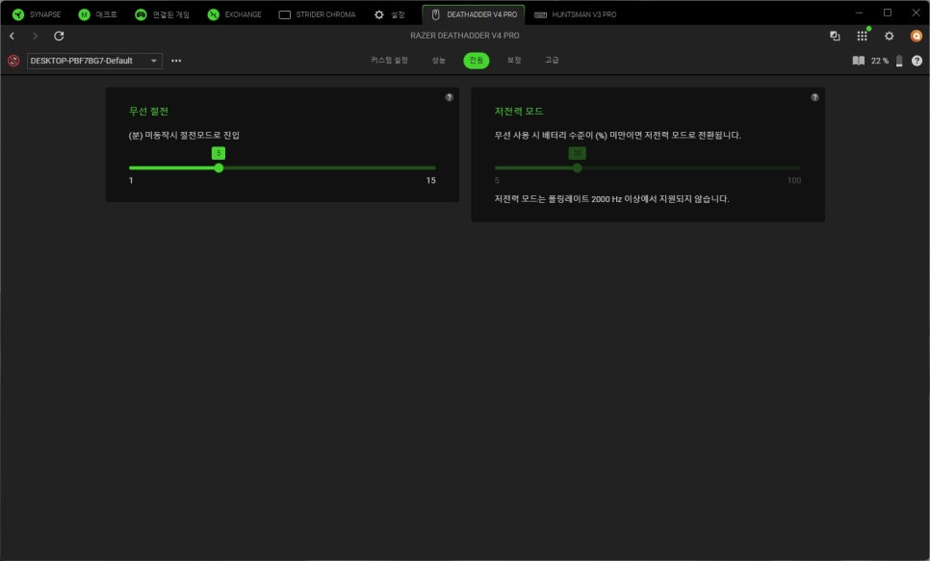Close the Synapse window
The height and width of the screenshot is (561, 930).
coord(916,13)
